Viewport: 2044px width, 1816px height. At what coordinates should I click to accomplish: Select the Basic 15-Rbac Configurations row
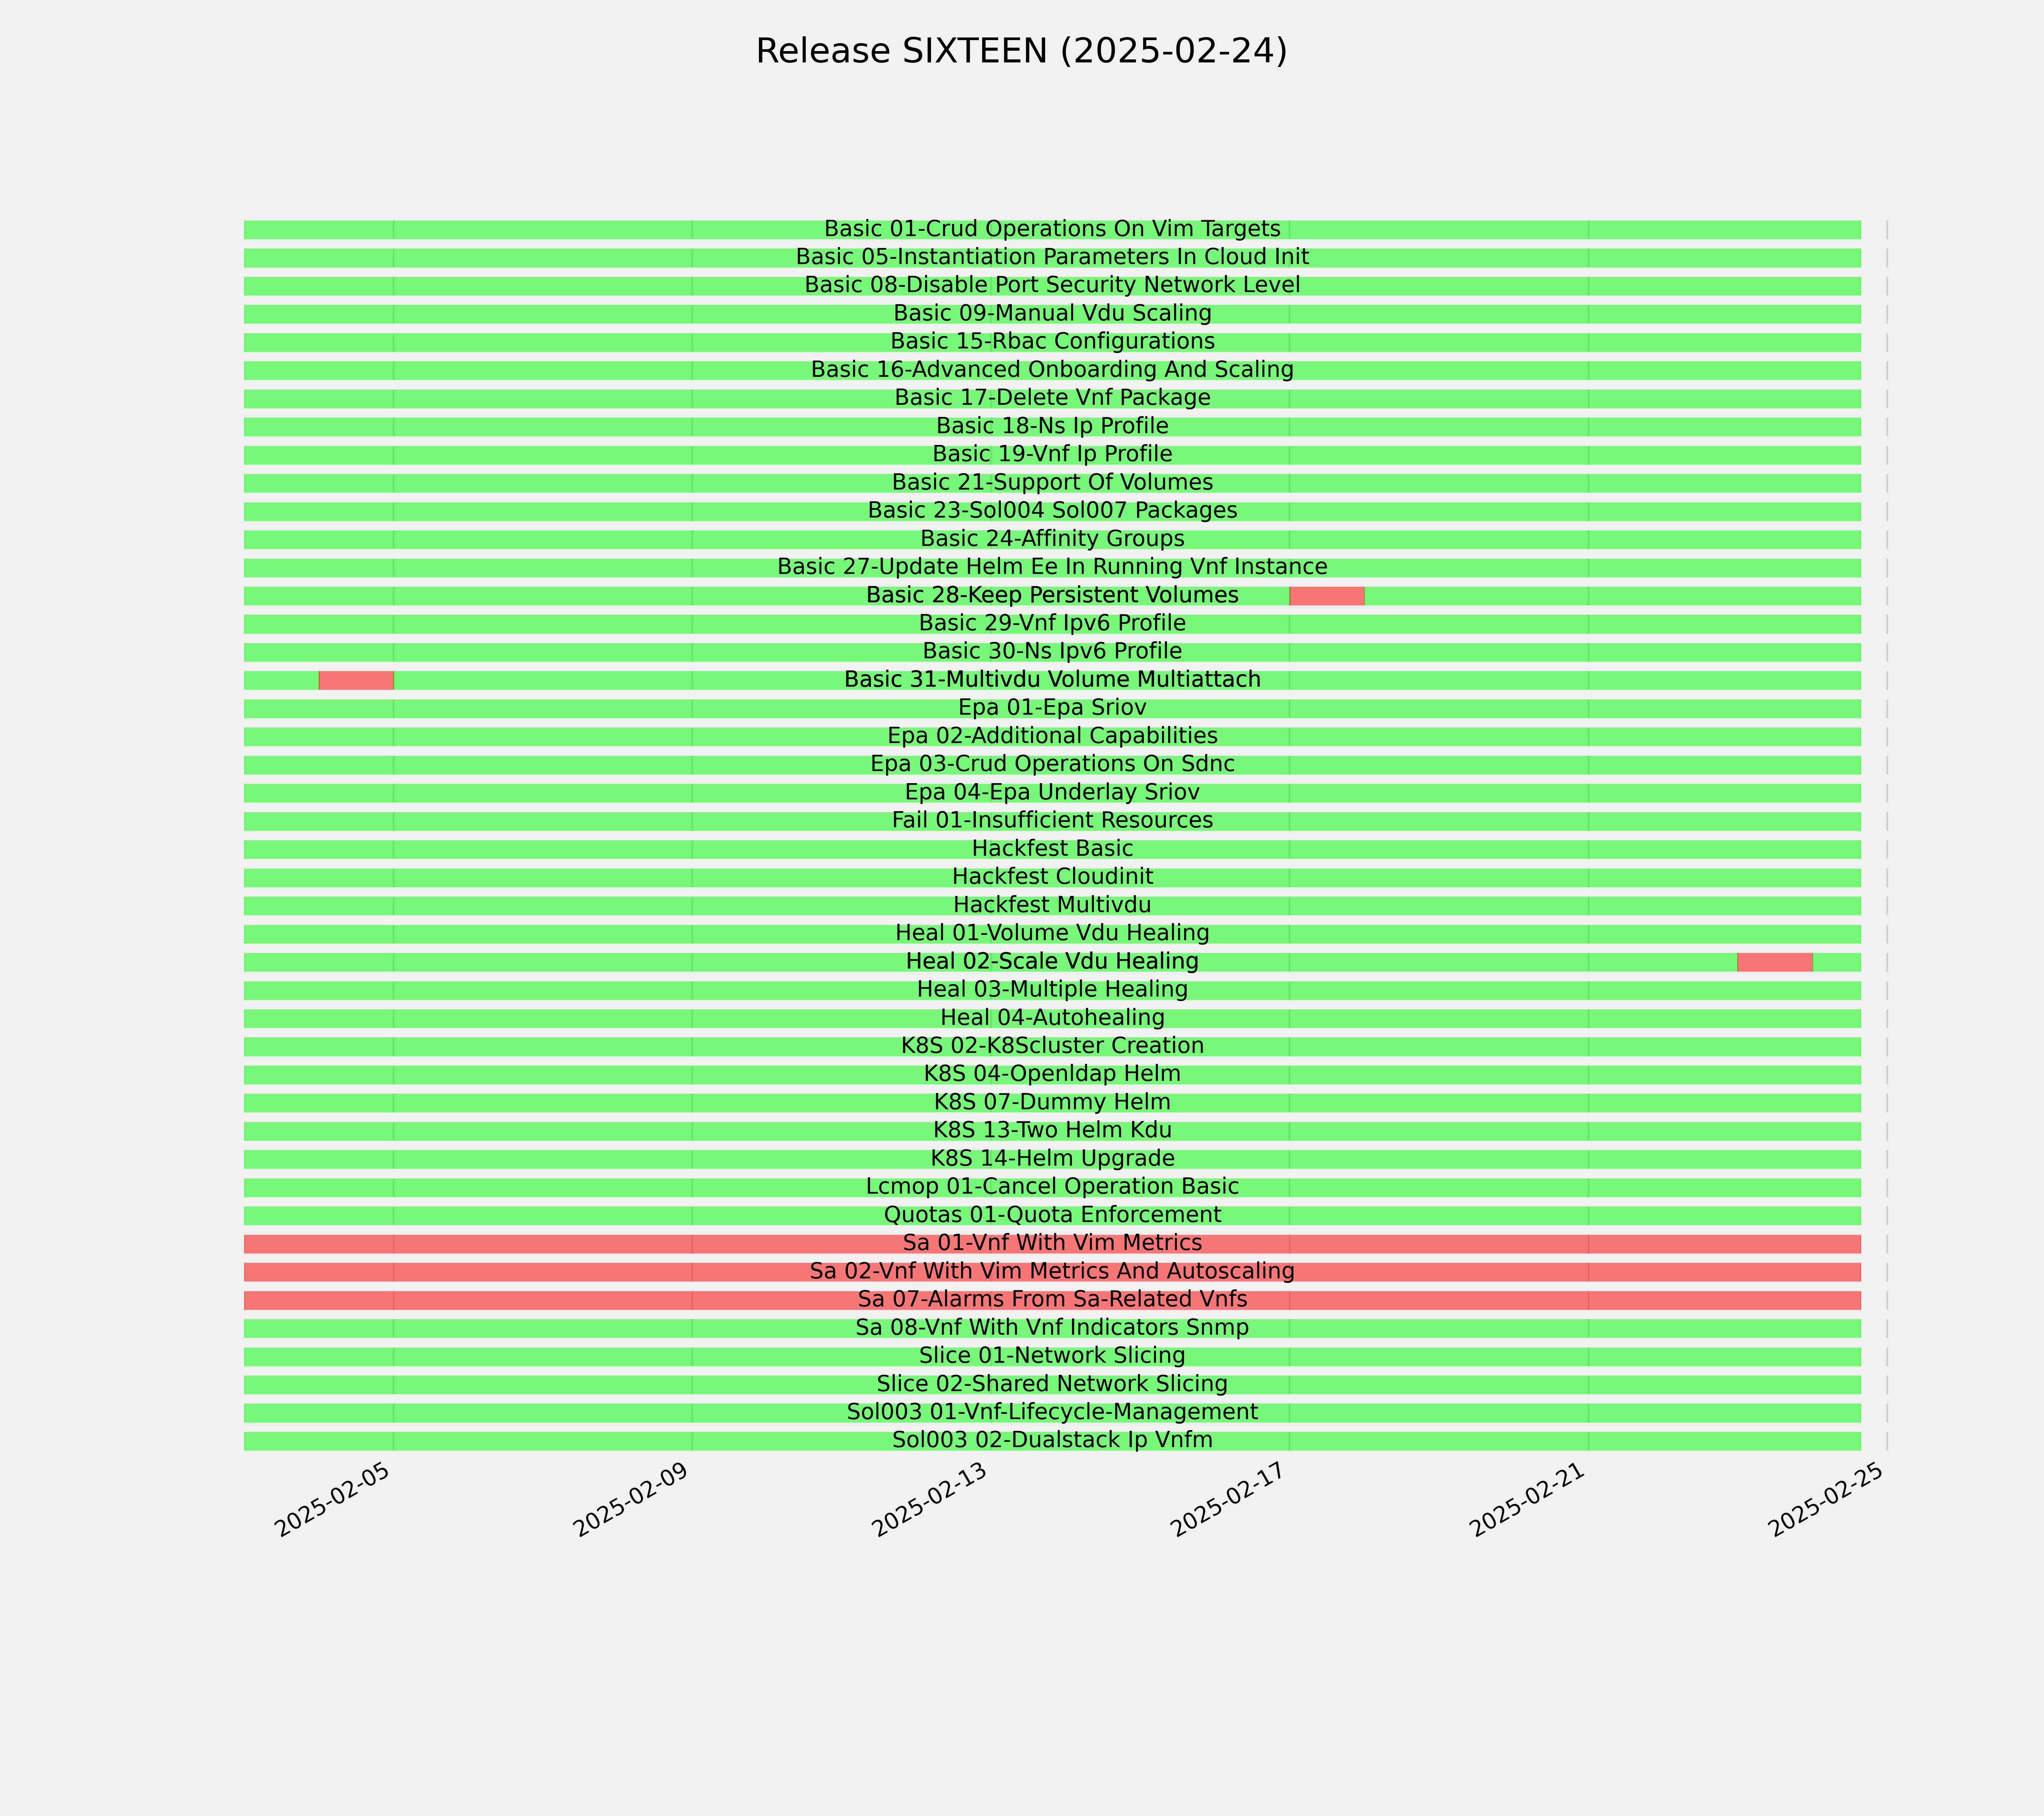(x=1052, y=342)
